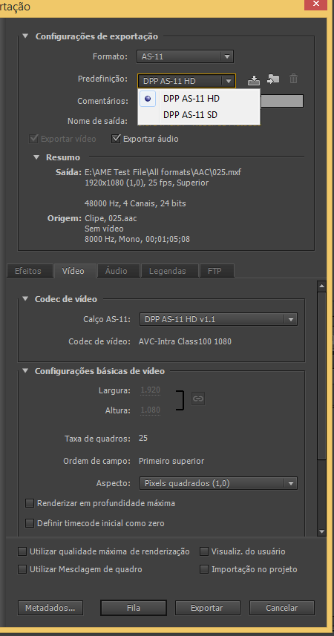Viewport: 334px width, 636px height.
Task: Check Definir timecode inicial como zero
Action: (x=30, y=523)
